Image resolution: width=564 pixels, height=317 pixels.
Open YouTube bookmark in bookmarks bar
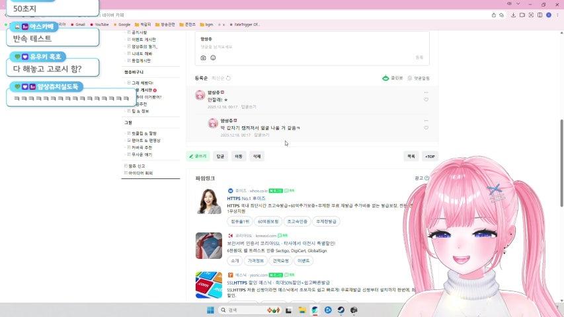pyautogui.click(x=99, y=24)
